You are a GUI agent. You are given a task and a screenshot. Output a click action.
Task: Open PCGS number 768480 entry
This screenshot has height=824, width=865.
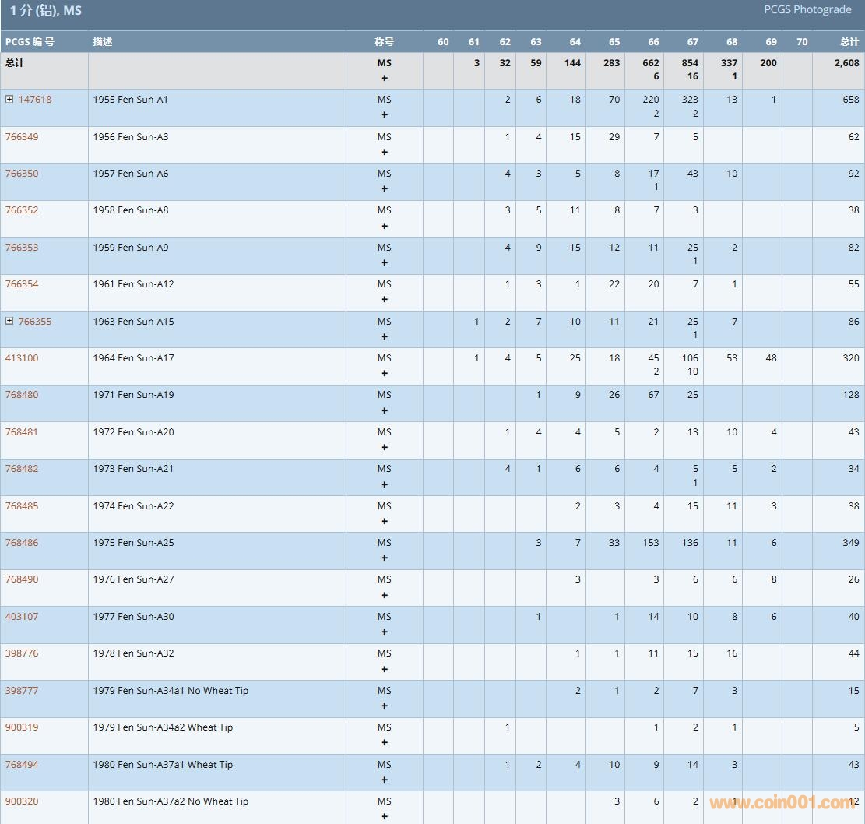[22, 395]
